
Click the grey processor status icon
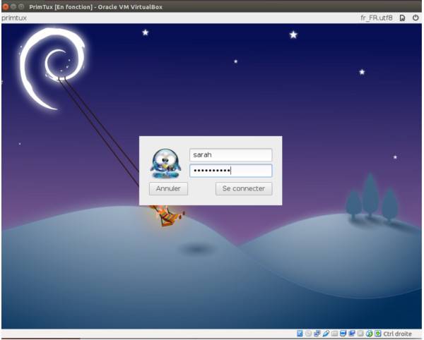click(x=360, y=334)
